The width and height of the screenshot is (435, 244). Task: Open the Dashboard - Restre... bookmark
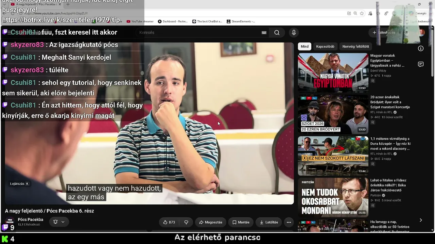173,21
